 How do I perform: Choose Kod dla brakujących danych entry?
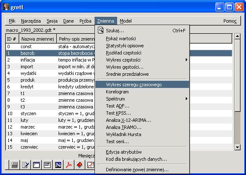click(x=142, y=159)
